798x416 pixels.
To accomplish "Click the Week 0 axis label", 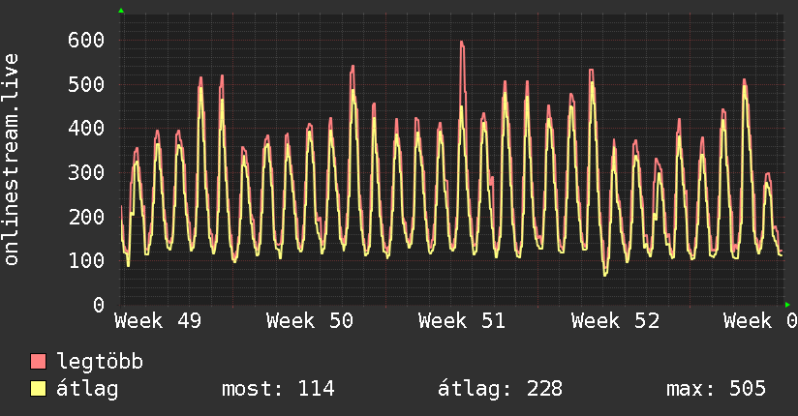I will tap(759, 320).
